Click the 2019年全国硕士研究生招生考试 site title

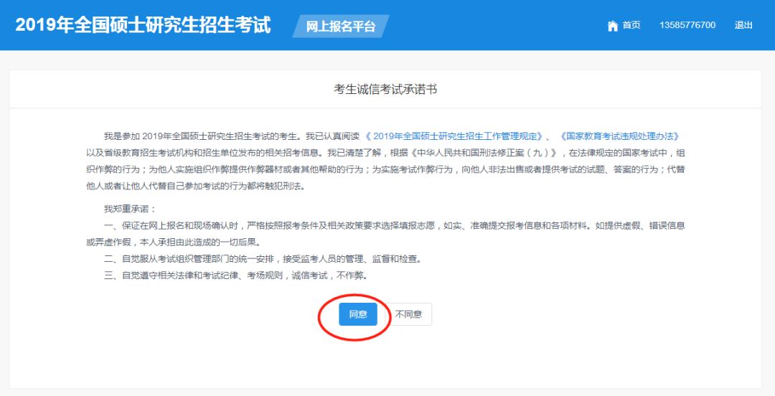[143, 25]
